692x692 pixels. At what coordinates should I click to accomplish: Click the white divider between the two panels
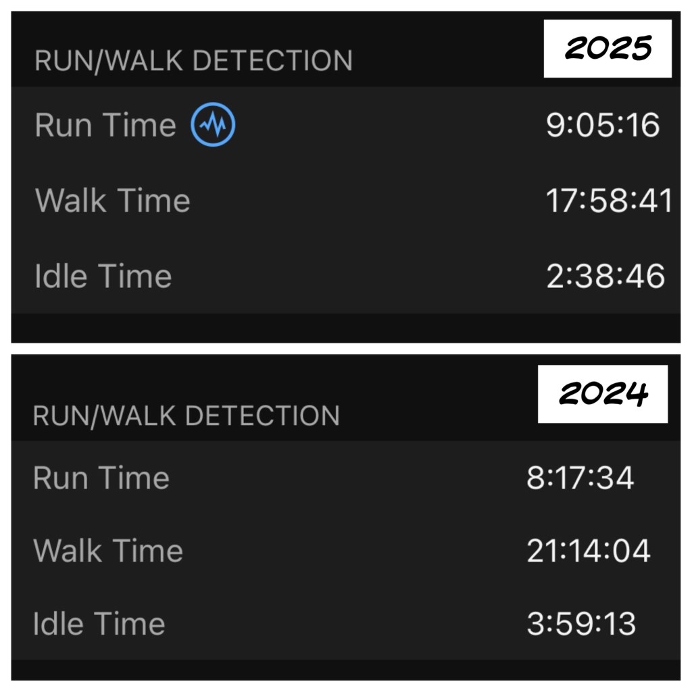coord(346,349)
